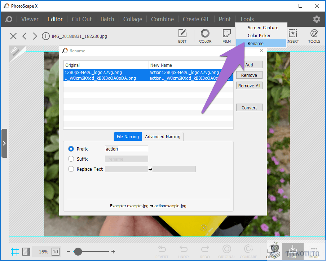This screenshot has width=326, height=261.
Task: Select row 1_WJcm6KXdd_kB0I3cOA8oDA.png
Action: pyautogui.click(x=148, y=78)
